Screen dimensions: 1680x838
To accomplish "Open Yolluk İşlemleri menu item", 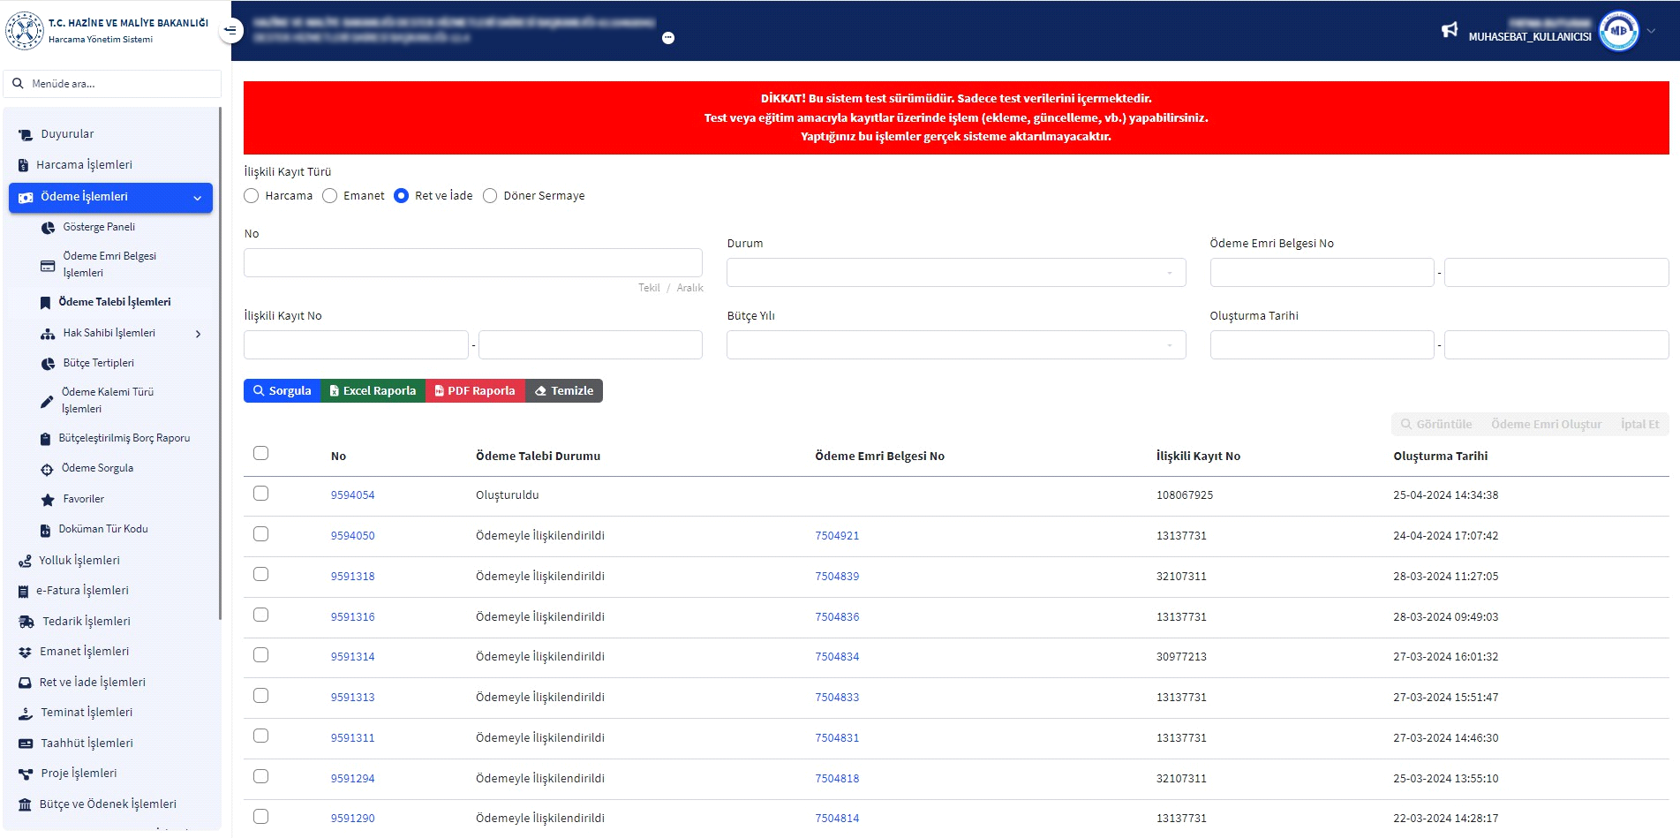I will [x=79, y=561].
